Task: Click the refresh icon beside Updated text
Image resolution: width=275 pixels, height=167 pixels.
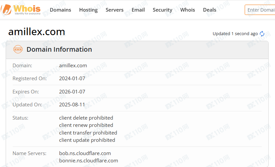Action: click(x=262, y=34)
